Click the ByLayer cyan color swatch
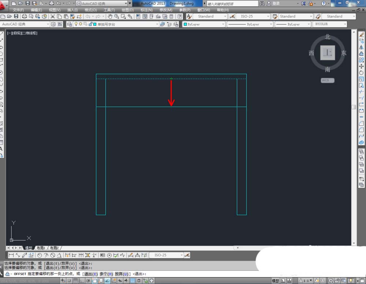Image resolution: width=366 pixels, height=284 pixels. click(185, 24)
